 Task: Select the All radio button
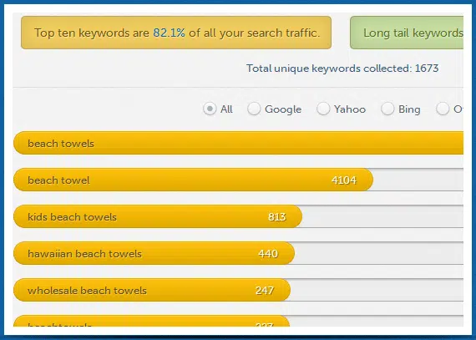click(x=210, y=109)
